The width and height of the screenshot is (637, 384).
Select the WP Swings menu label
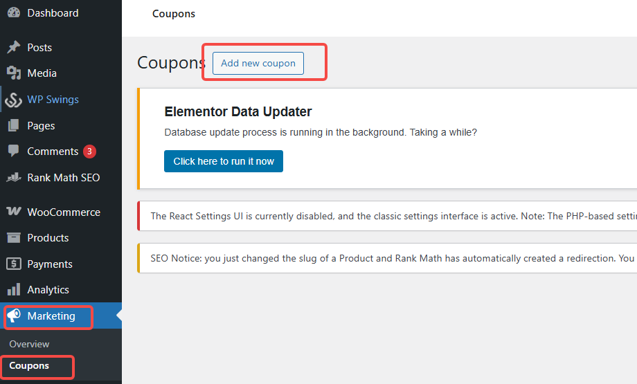click(x=53, y=99)
